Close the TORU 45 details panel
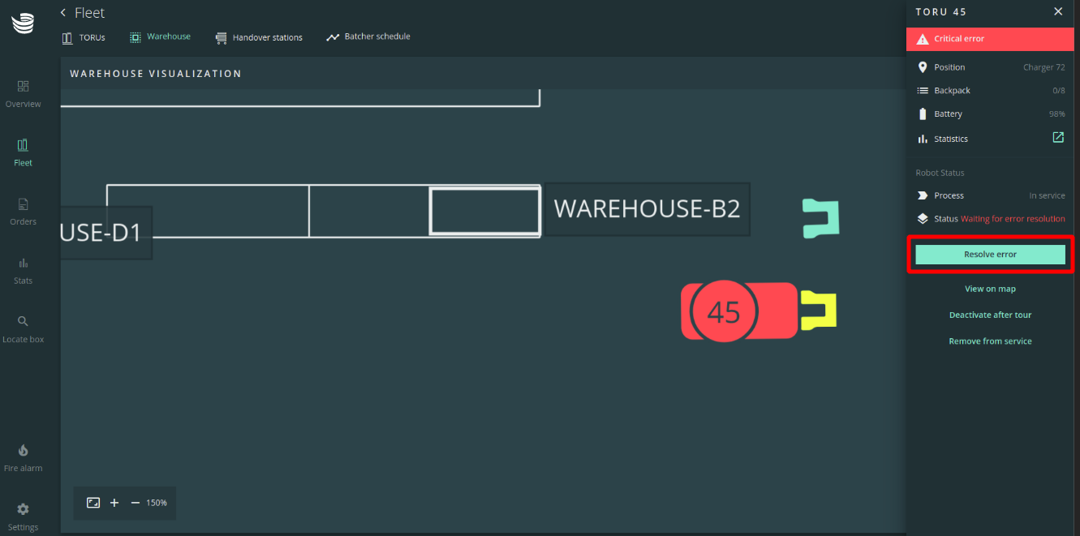Screen dimensions: 1080x536 (x=1058, y=11)
